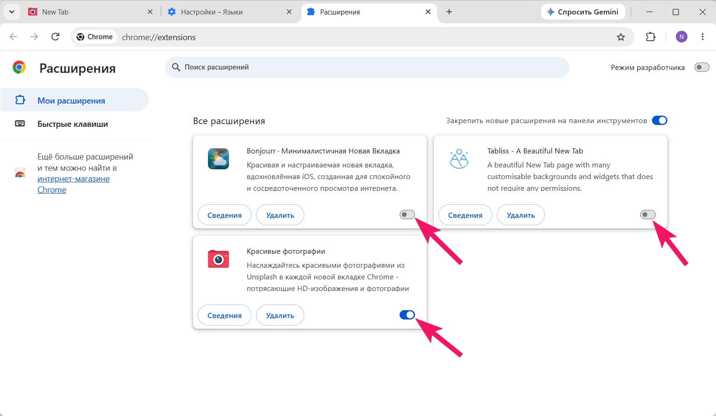
Task: Open Сведения for Tabliss extension
Action: tap(465, 215)
